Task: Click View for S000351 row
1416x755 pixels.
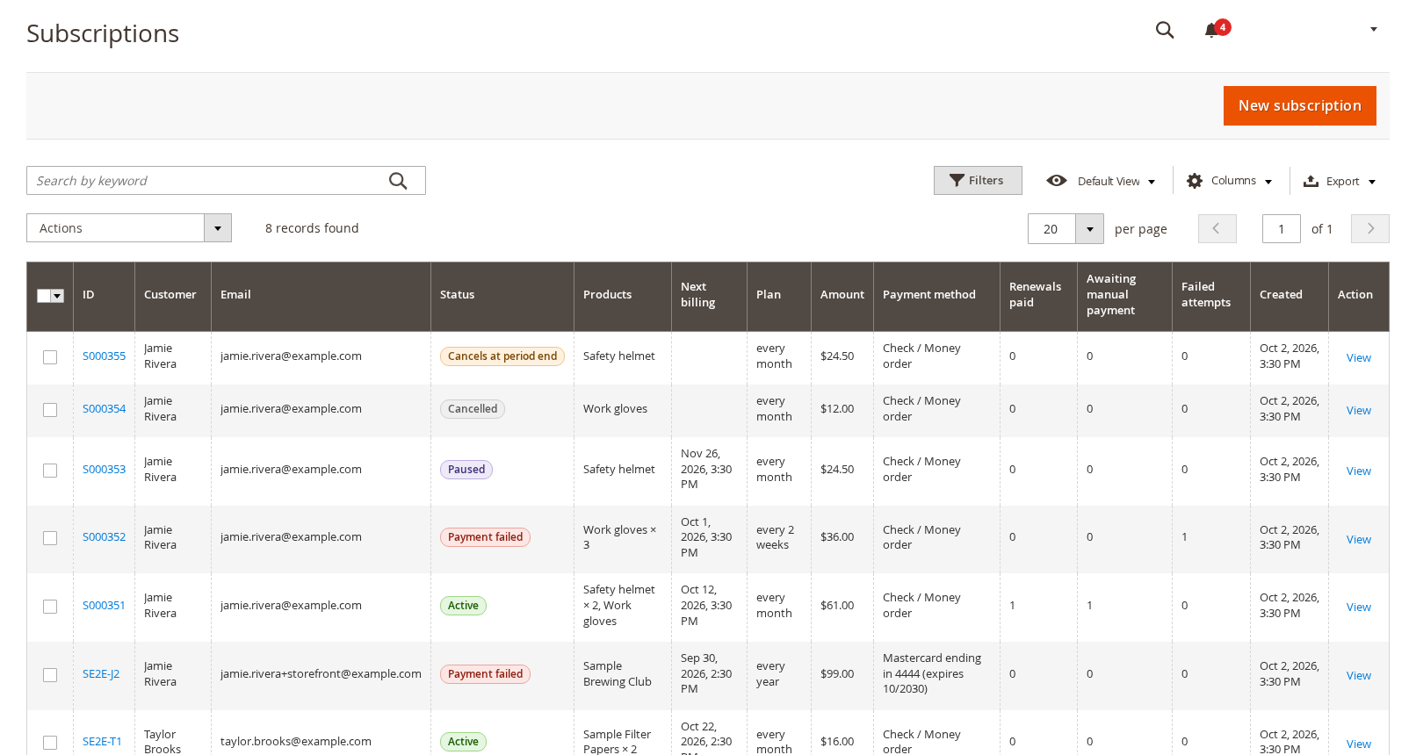Action: 1358,608
